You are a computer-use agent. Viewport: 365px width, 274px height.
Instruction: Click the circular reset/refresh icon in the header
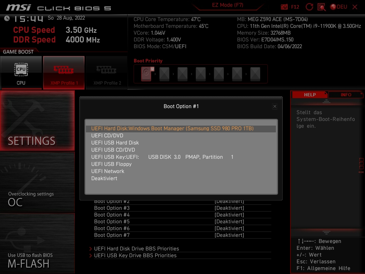point(309,7)
